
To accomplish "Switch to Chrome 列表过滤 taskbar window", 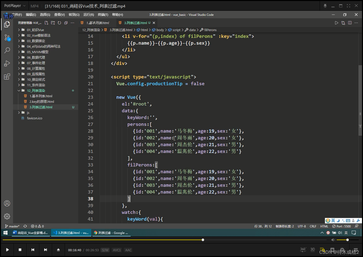I will [111, 233].
